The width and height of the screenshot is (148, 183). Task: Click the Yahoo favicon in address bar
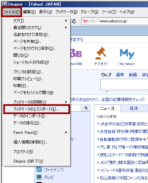point(85,21)
